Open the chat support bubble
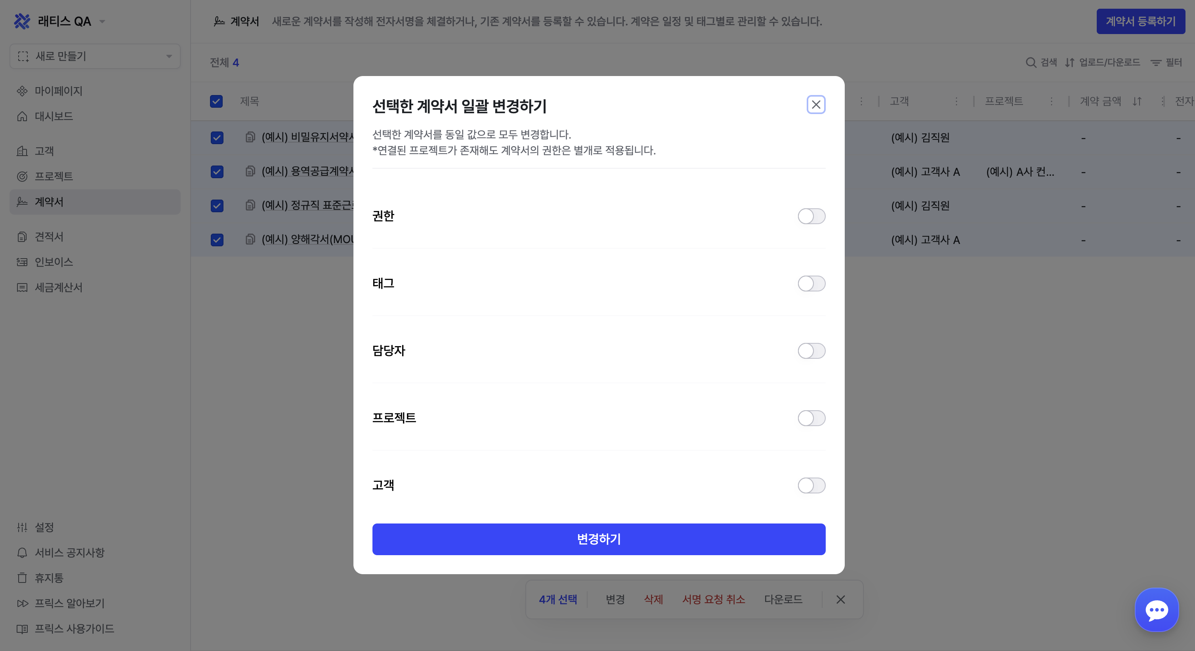 (x=1156, y=610)
